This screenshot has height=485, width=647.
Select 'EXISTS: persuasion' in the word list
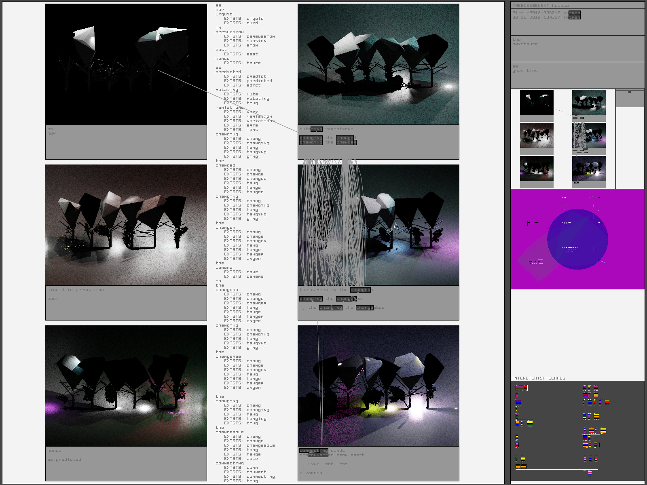tap(249, 36)
